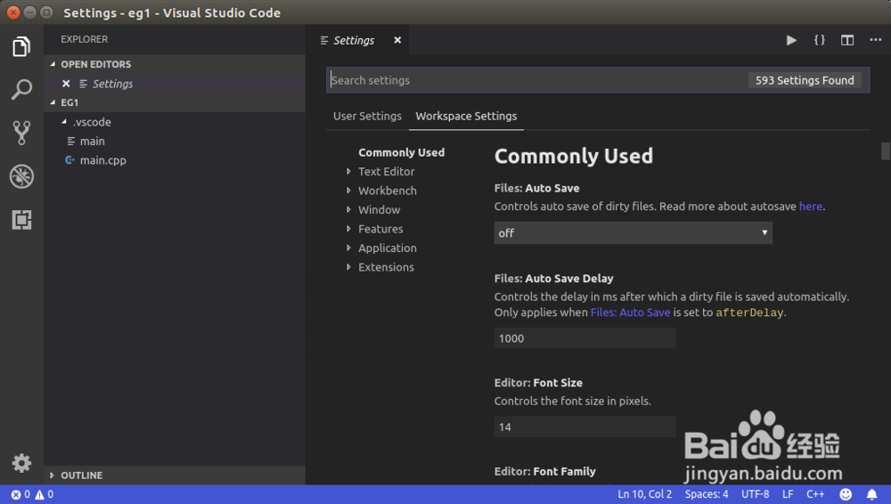Image resolution: width=891 pixels, height=504 pixels.
Task: Select the Workspace Settings tab
Action: tap(466, 116)
